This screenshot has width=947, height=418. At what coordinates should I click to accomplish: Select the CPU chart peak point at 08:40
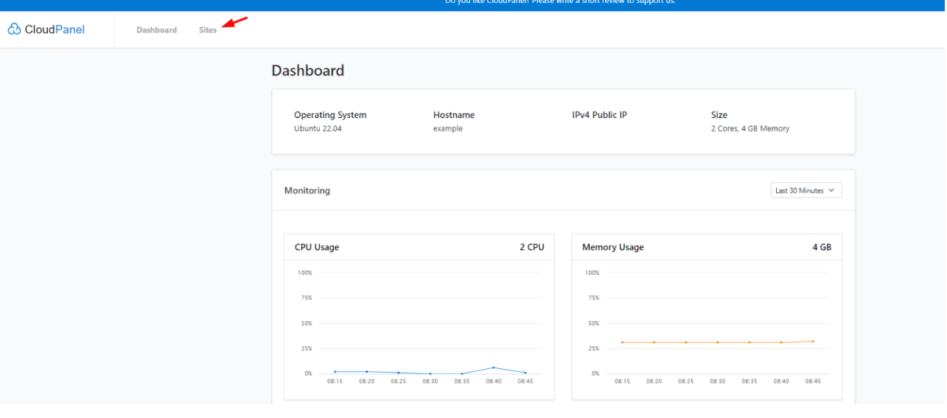[494, 367]
